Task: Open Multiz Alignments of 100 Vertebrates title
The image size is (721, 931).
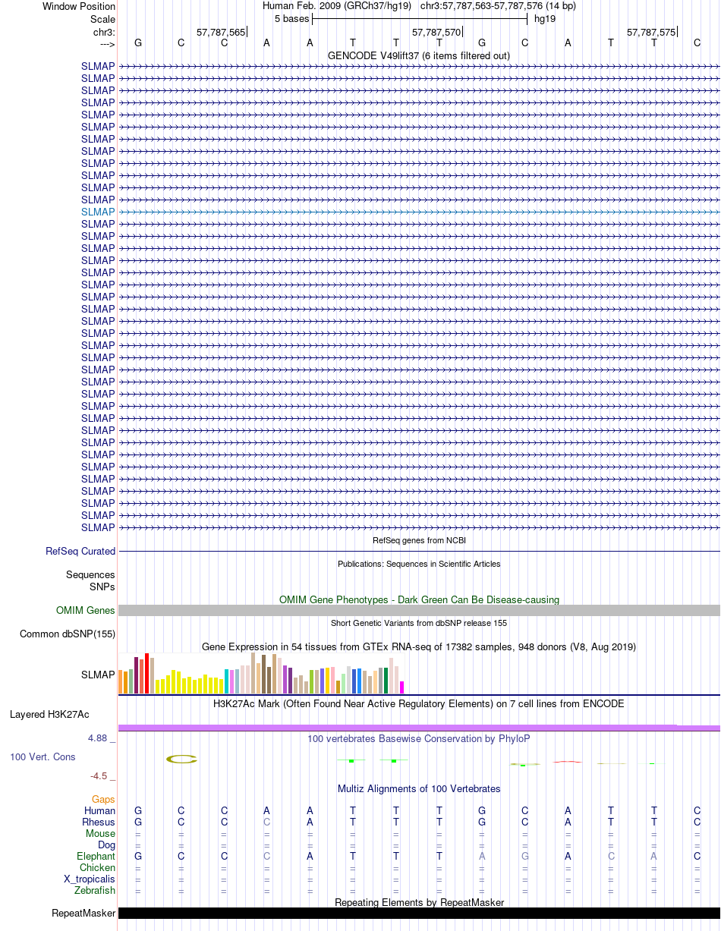Action: [x=419, y=788]
